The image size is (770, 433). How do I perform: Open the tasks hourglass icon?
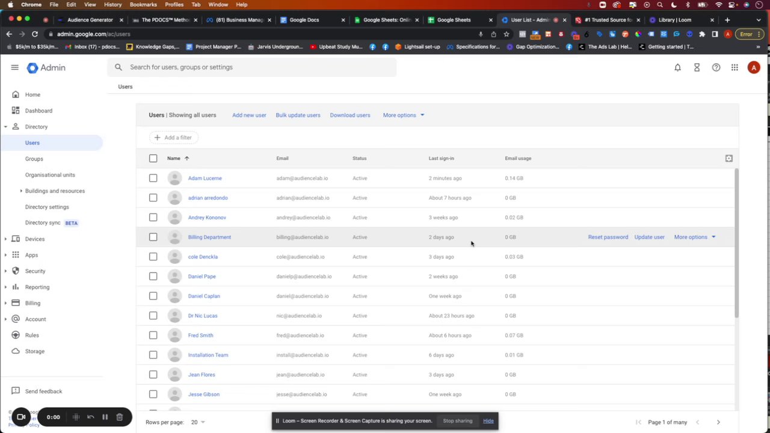(x=697, y=67)
